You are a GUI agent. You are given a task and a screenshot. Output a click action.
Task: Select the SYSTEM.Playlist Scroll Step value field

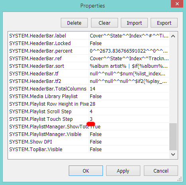[129, 111]
